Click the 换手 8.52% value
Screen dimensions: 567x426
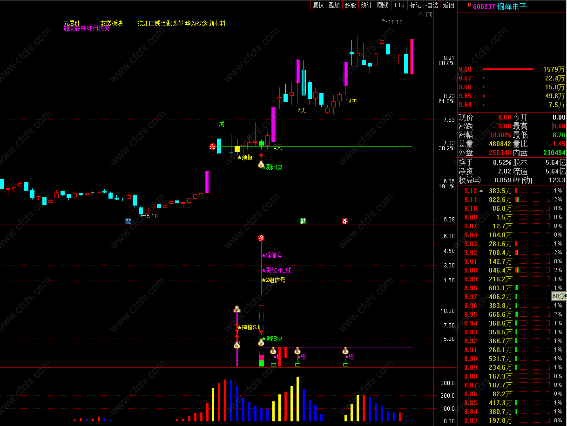[x=502, y=162]
